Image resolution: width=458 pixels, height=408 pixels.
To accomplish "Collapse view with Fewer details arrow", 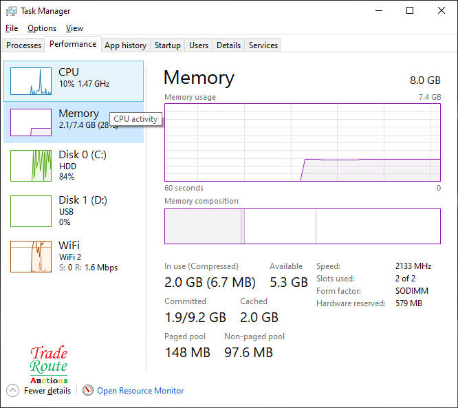I will click(x=12, y=391).
